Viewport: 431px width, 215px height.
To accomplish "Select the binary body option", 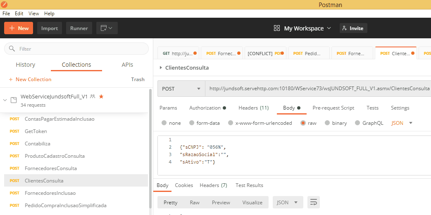I will [328, 123].
